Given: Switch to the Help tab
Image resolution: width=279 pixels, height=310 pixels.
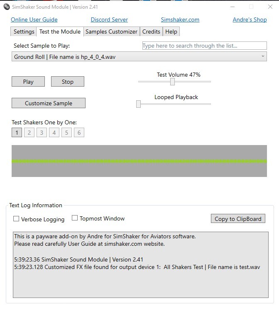Looking at the screenshot, I should 171,31.
